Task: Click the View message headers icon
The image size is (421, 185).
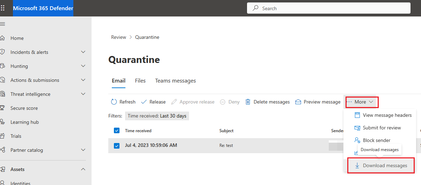Action: point(357,115)
